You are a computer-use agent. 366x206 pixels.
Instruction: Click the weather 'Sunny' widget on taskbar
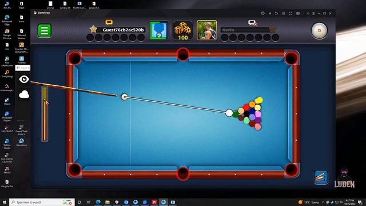(x=309, y=202)
